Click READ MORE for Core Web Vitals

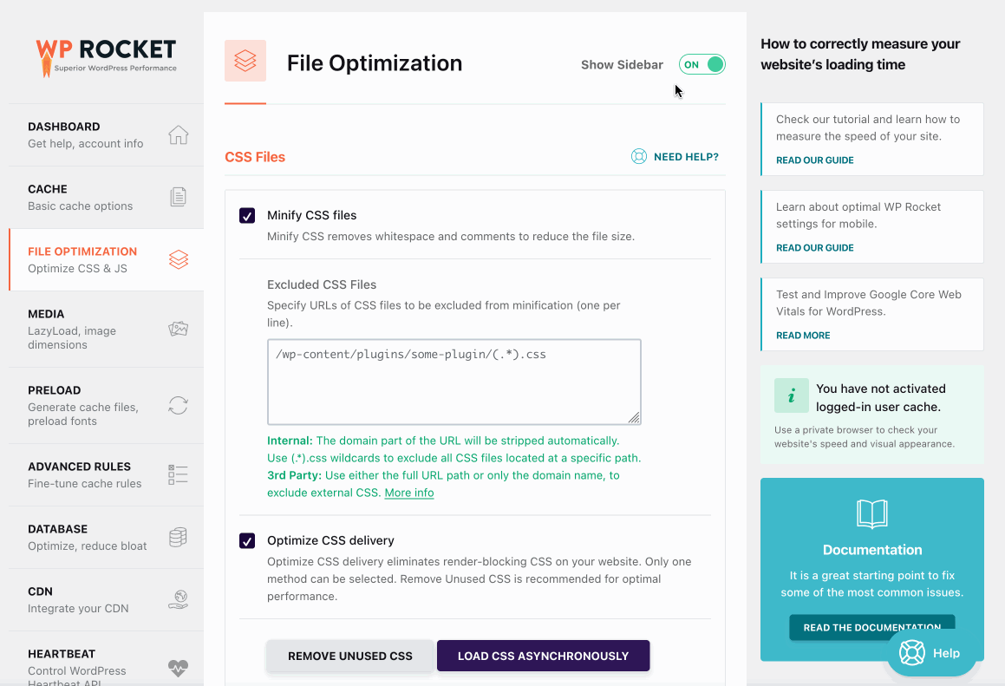coord(803,336)
